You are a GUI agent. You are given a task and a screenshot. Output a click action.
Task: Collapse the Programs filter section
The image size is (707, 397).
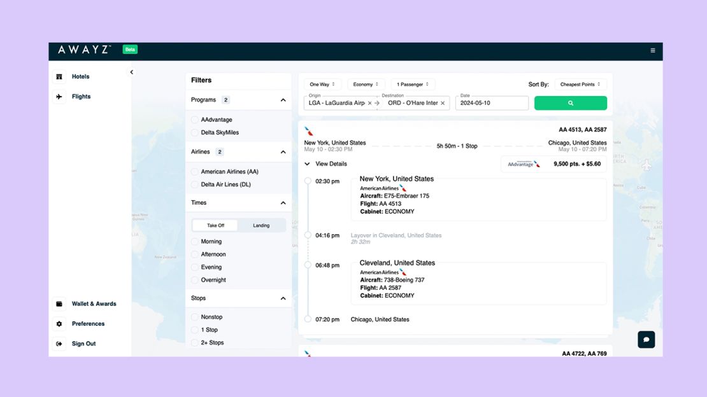pyautogui.click(x=283, y=100)
